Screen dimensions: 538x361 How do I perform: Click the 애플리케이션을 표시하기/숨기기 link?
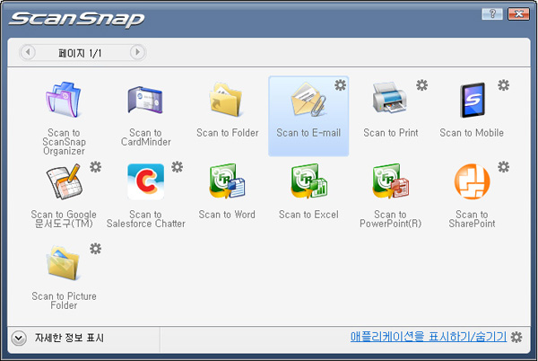(429, 337)
